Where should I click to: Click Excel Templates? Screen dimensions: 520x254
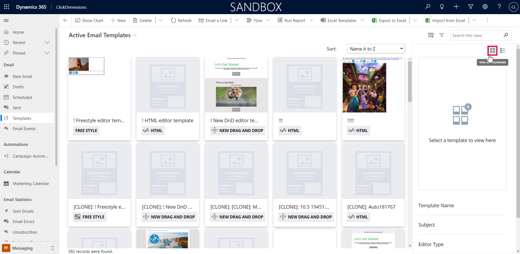339,20
